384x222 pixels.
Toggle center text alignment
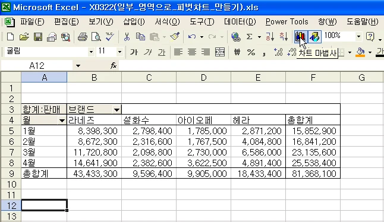point(192,52)
